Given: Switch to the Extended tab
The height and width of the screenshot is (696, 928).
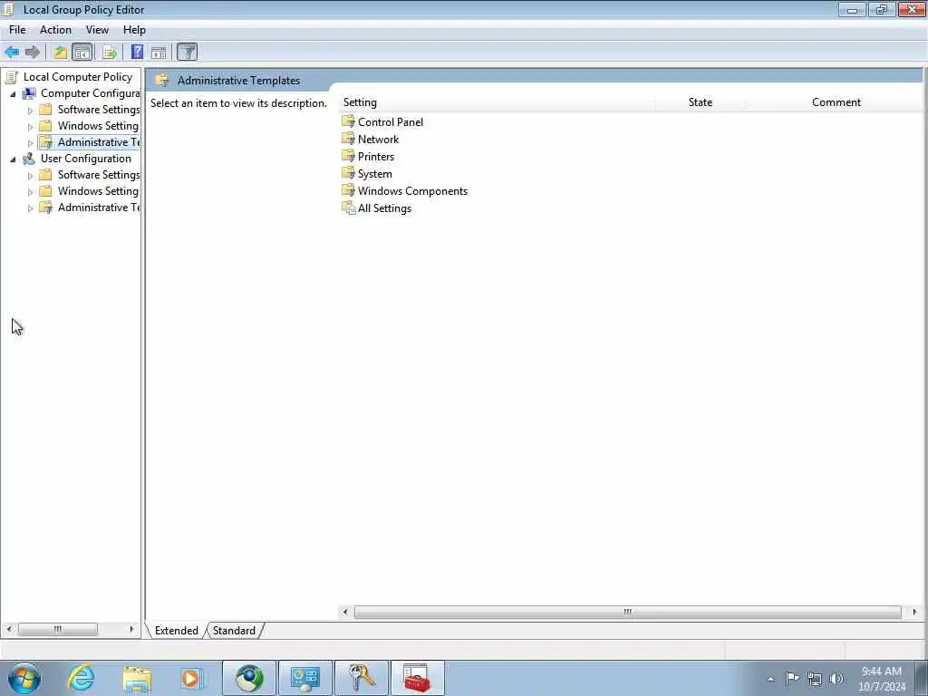Looking at the screenshot, I should tap(177, 631).
